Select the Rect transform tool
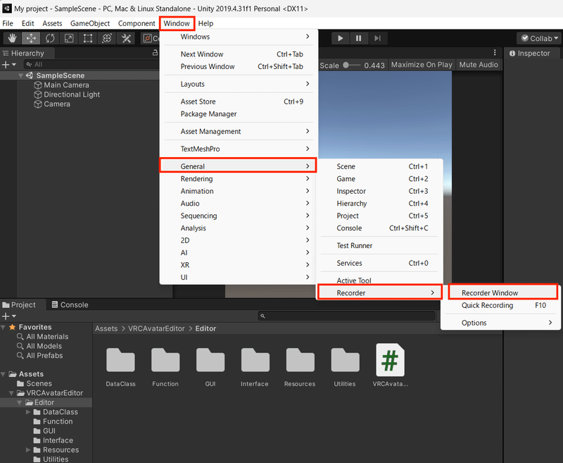563x463 pixels. [x=88, y=38]
